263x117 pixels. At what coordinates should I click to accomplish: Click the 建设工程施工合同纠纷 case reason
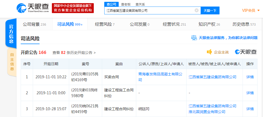point(119,93)
